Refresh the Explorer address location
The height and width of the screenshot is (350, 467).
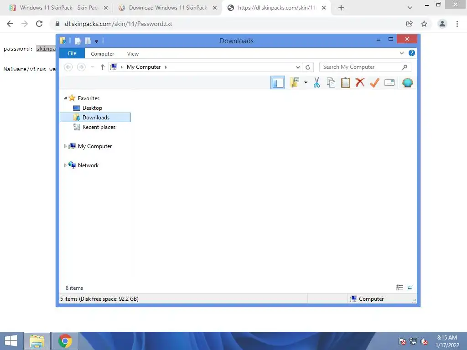308,67
